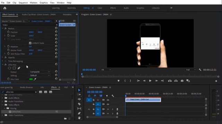Select the Selection tool arrow
Viewport: 222px width, 124px height.
[x=79, y=90]
